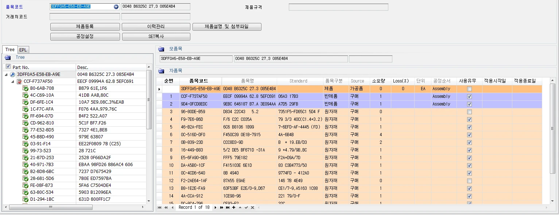Switch to the EPL tab

(23, 49)
